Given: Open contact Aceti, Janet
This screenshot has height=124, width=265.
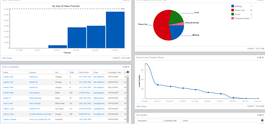Looking at the screenshot, I should click(8, 103).
